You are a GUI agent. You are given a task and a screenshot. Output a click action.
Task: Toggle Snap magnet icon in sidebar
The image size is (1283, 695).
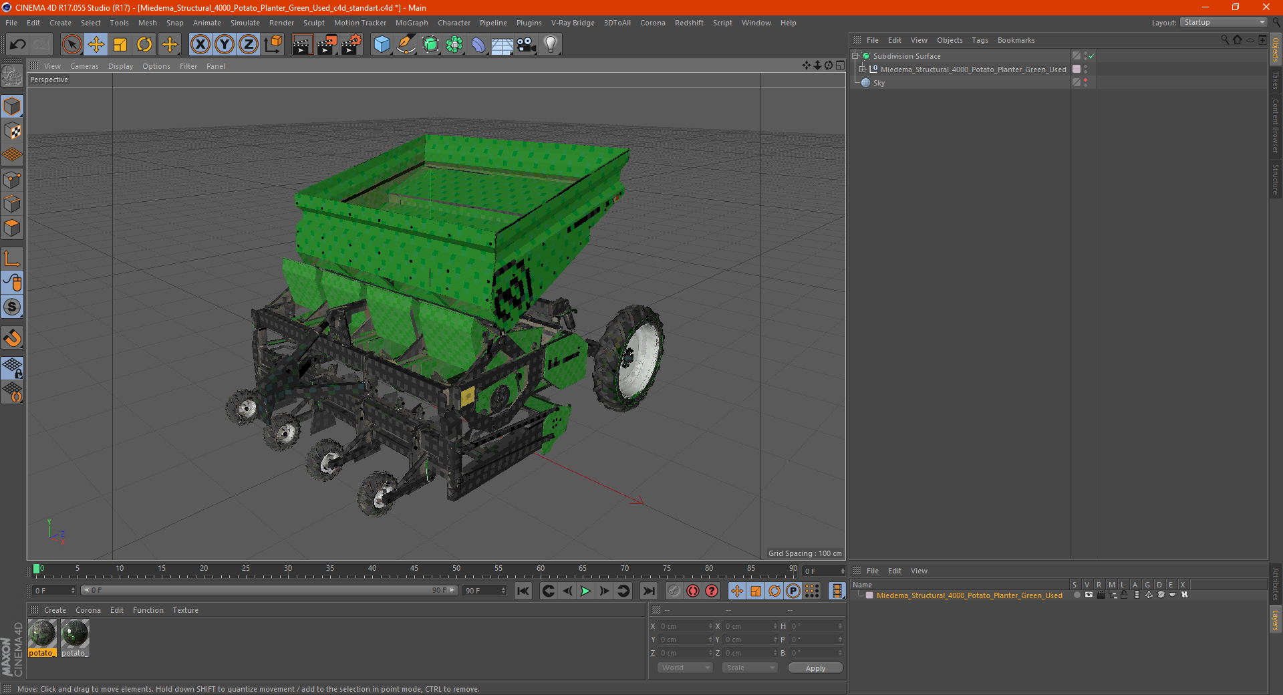pos(12,338)
